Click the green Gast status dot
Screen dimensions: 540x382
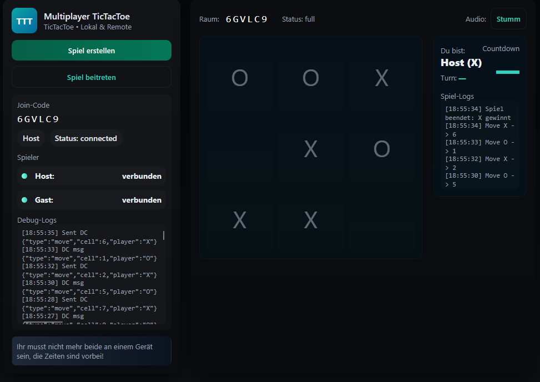[x=24, y=200]
